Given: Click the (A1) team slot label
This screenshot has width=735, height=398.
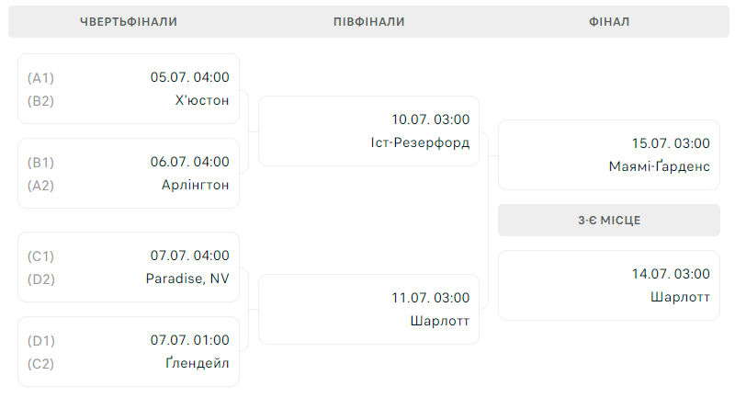Looking at the screenshot, I should 40,78.
